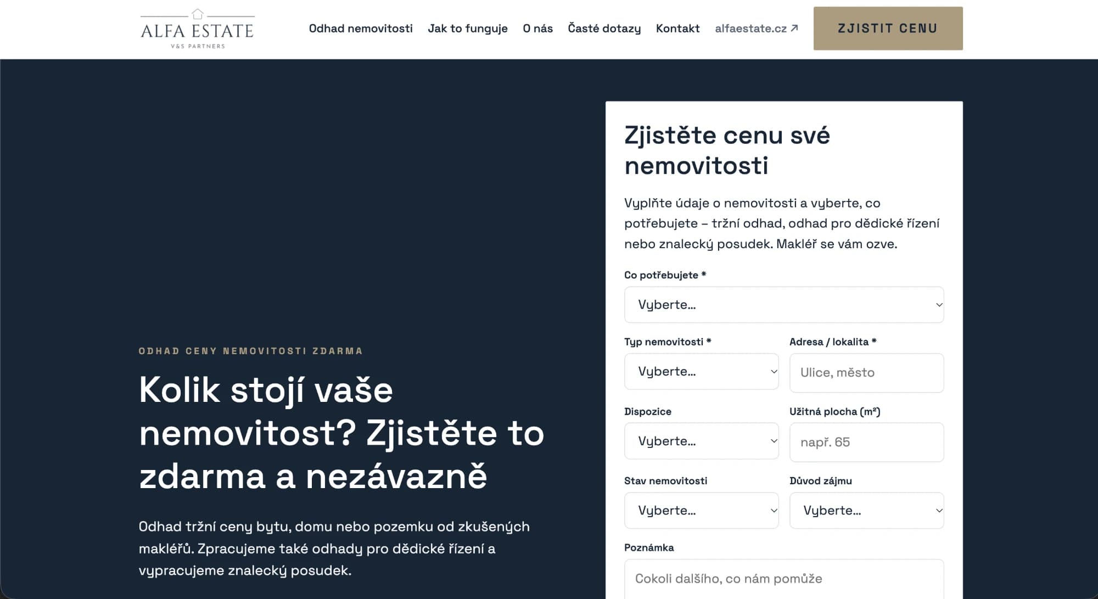This screenshot has width=1098, height=599.
Task: Click the Poznámka text area
Action: point(784,579)
